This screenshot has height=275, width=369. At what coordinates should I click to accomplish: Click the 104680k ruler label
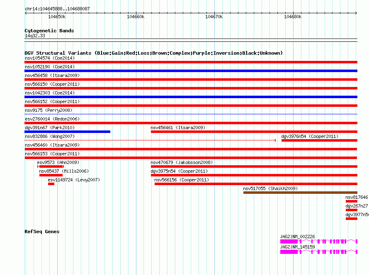pyautogui.click(x=293, y=17)
